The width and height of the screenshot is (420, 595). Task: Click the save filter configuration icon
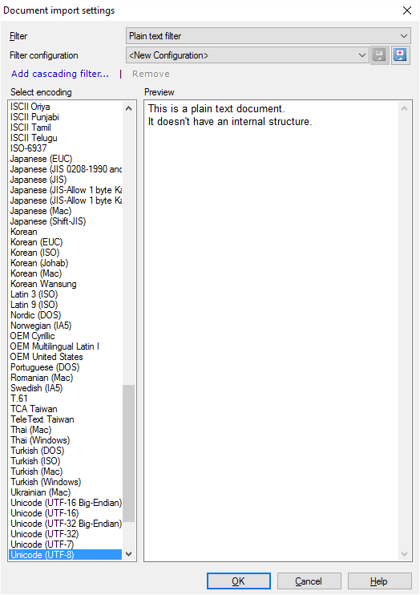pyautogui.click(x=379, y=55)
